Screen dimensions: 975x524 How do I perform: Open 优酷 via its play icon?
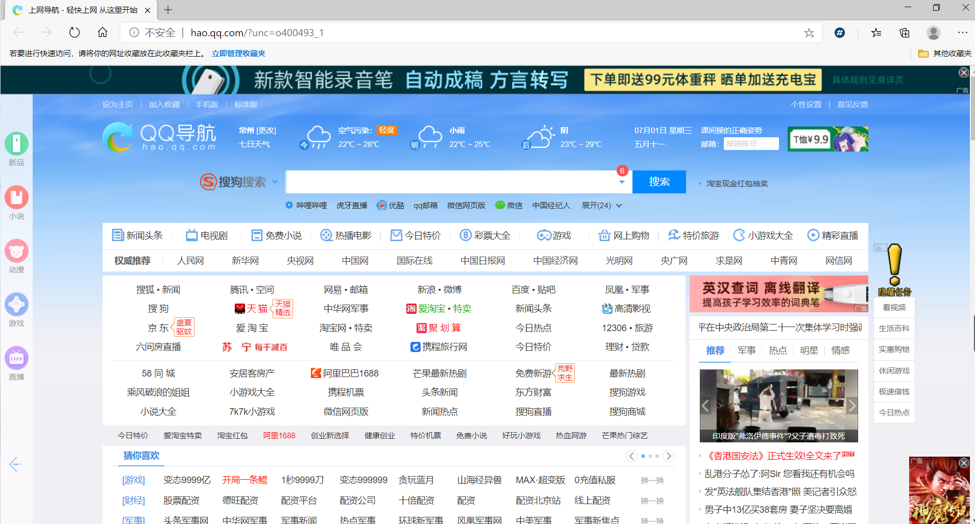point(382,205)
